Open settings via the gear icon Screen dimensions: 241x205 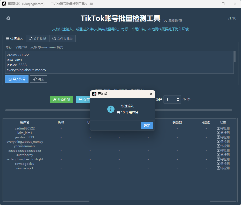[x=8, y=18]
